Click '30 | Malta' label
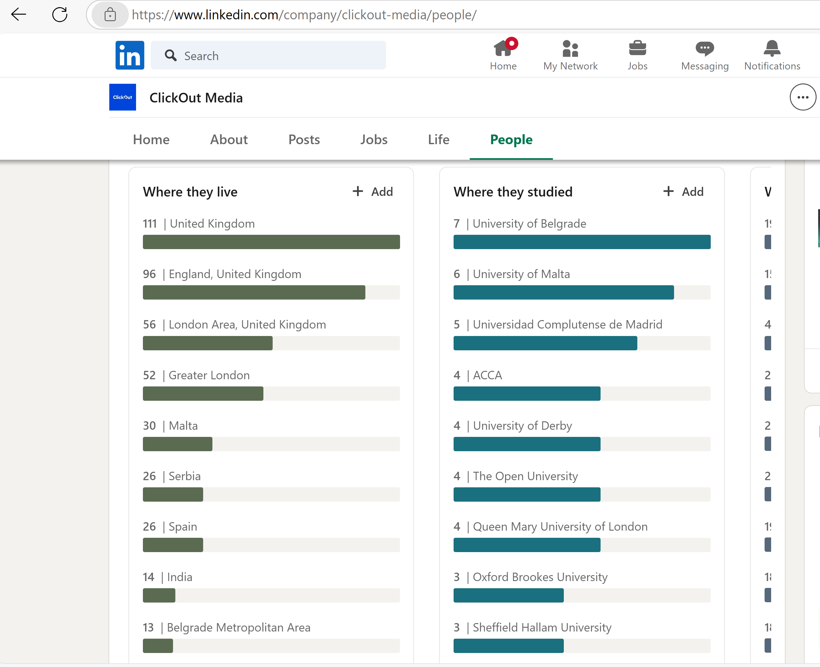Image resolution: width=820 pixels, height=667 pixels. click(170, 426)
